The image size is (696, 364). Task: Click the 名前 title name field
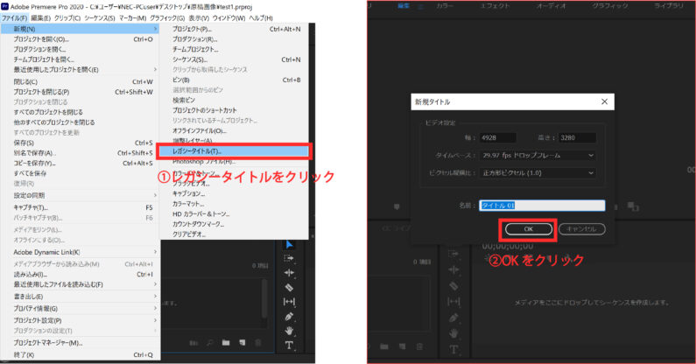point(542,206)
